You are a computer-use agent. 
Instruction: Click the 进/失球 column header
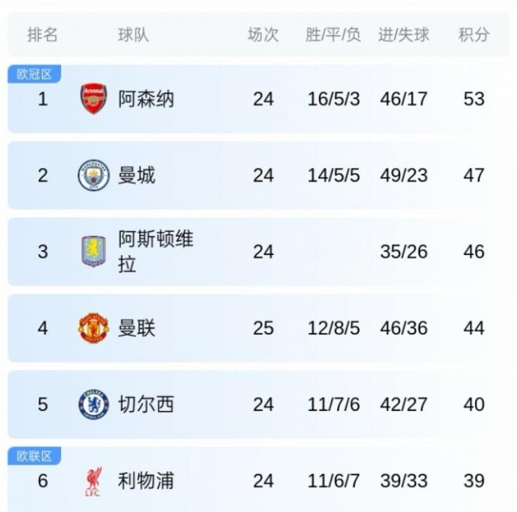(x=404, y=34)
